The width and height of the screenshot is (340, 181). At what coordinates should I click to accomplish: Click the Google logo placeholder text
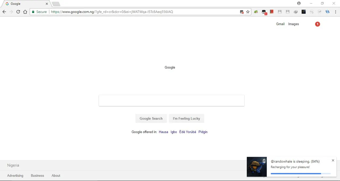tap(170, 67)
